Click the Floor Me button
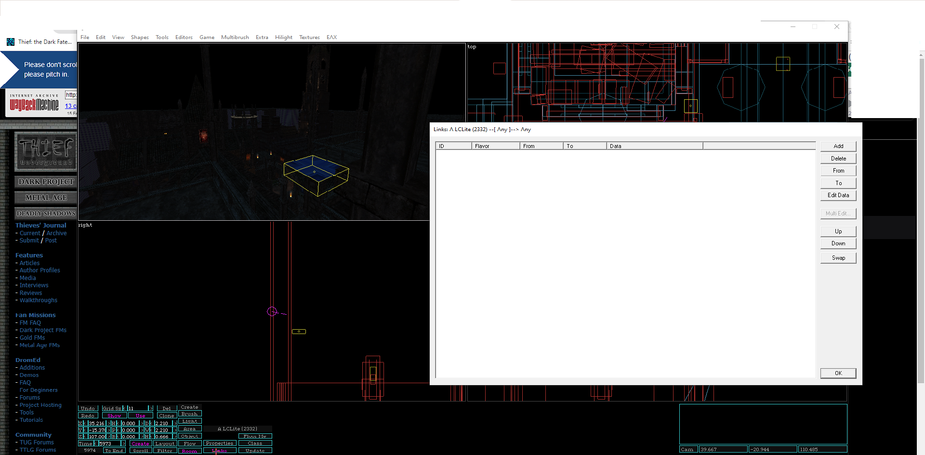Image resolution: width=925 pixels, height=455 pixels. coord(255,436)
